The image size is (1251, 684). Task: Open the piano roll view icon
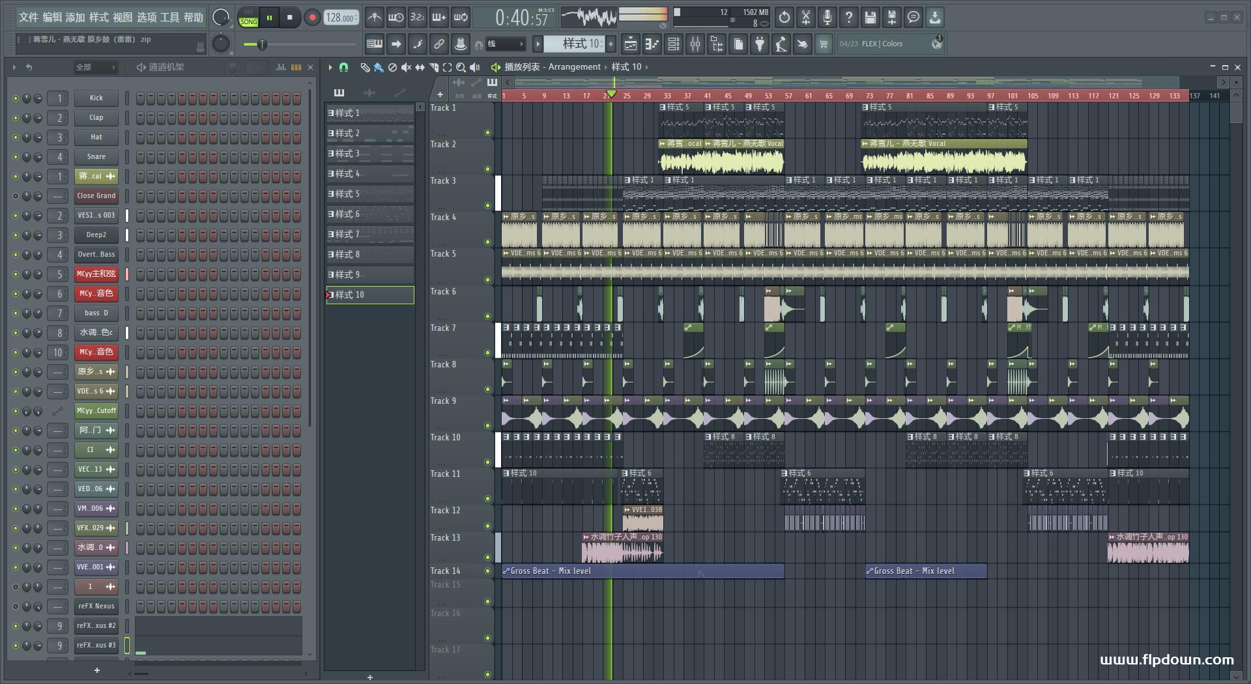pyautogui.click(x=652, y=44)
